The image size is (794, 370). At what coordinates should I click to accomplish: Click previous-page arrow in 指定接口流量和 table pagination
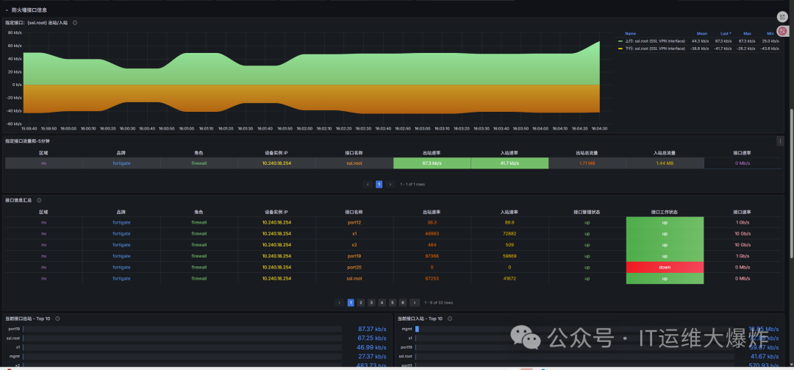tap(368, 185)
